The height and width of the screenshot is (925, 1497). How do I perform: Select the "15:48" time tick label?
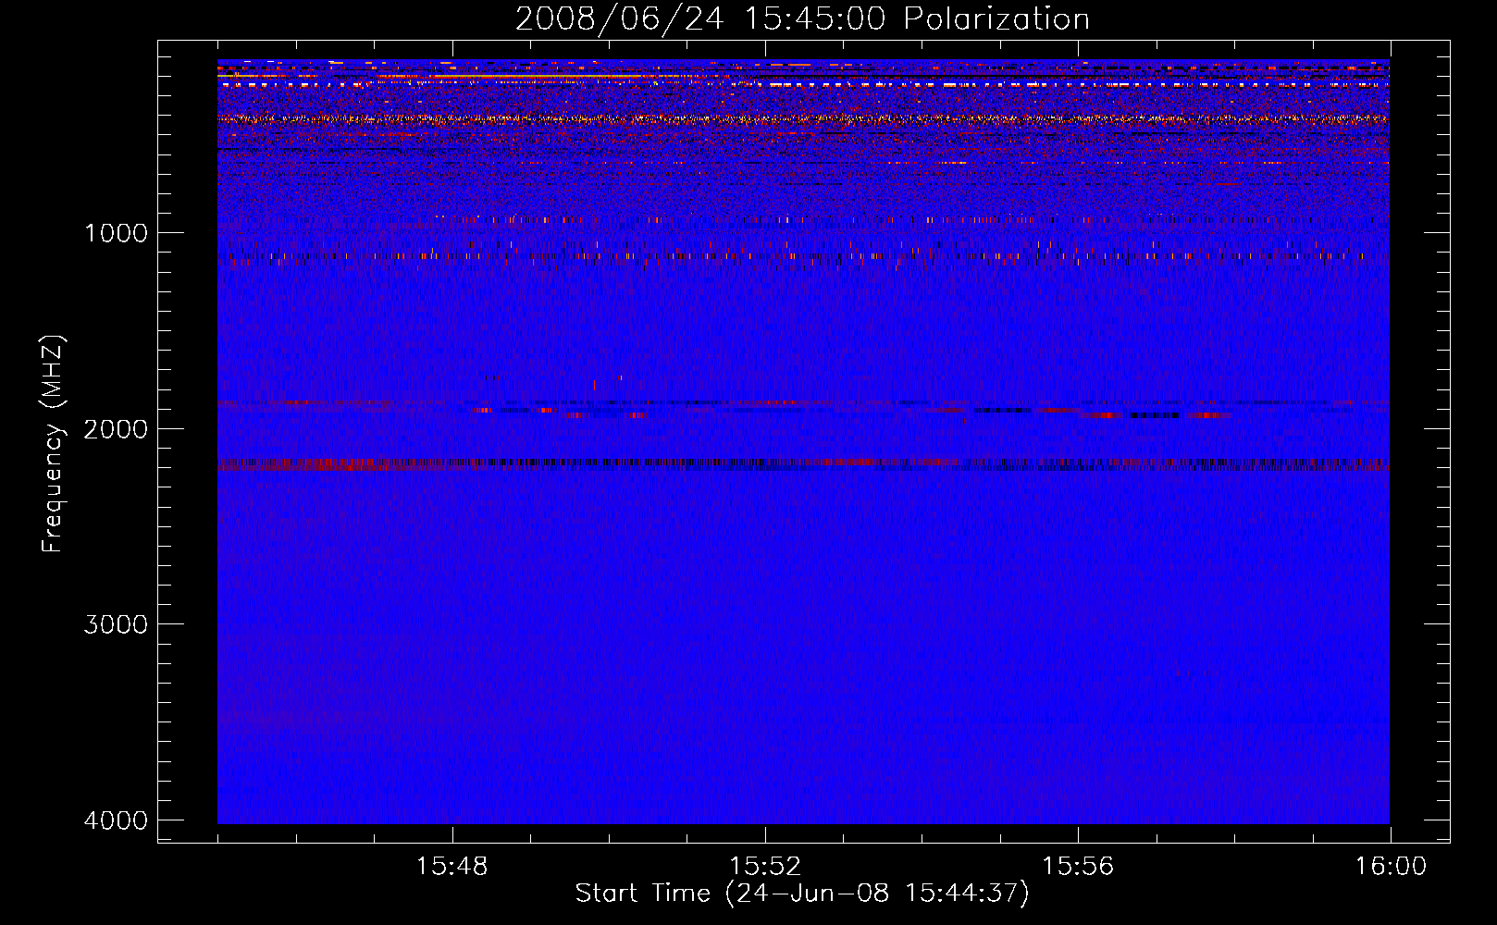pos(452,867)
